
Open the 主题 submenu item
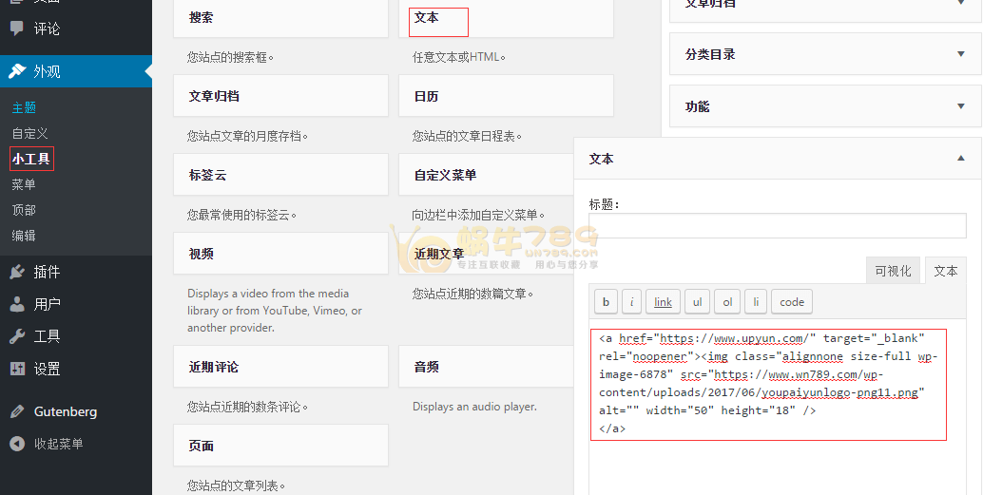coord(24,107)
